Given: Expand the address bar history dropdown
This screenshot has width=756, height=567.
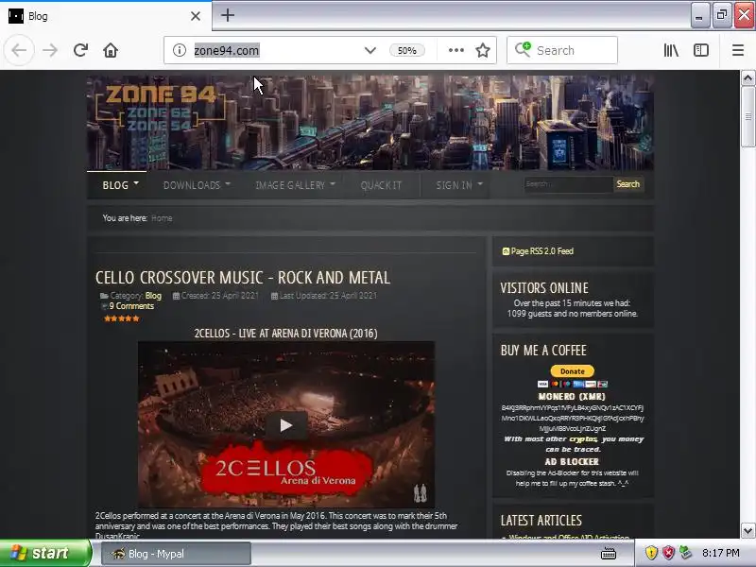Looking at the screenshot, I should 369,50.
